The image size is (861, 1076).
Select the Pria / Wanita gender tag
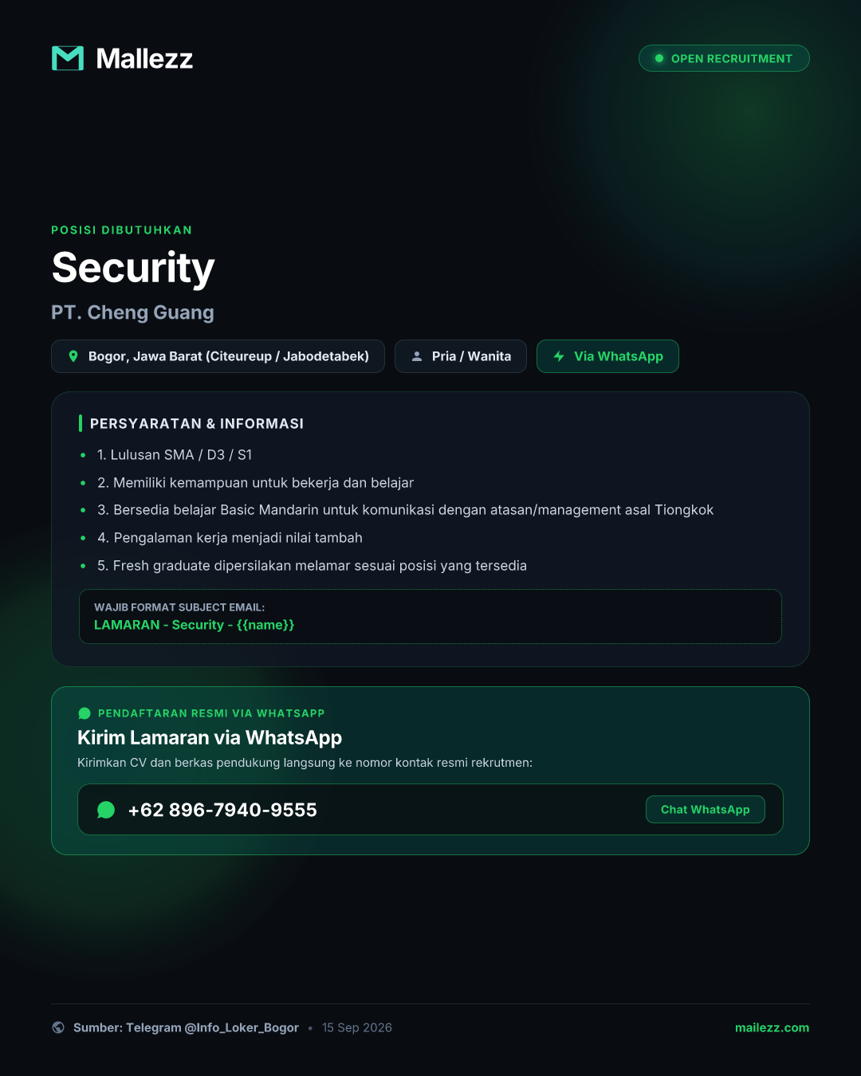click(x=461, y=356)
